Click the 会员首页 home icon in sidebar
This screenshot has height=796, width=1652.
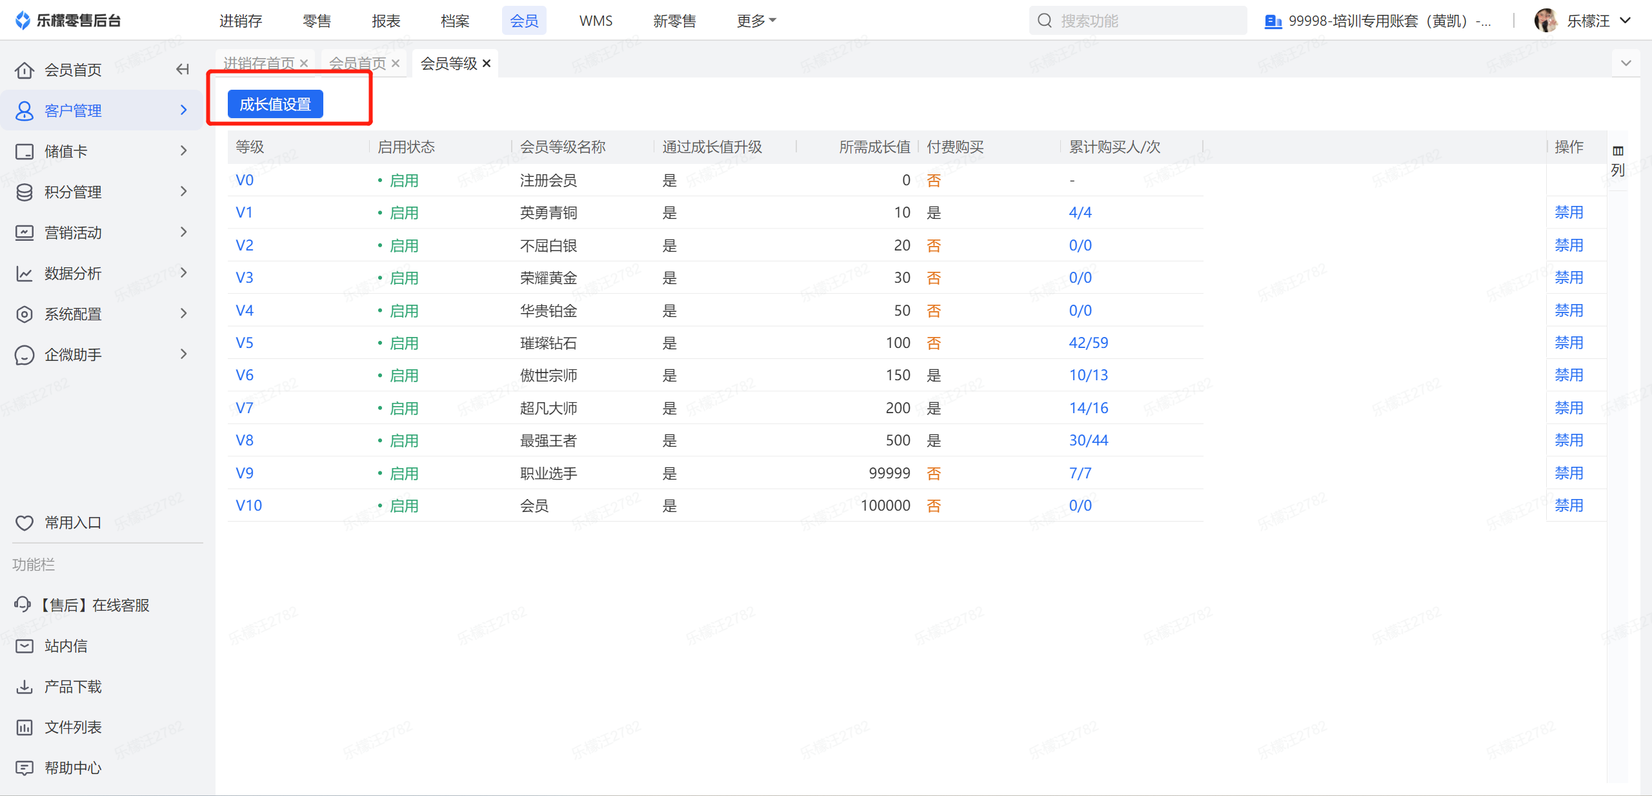click(x=25, y=70)
